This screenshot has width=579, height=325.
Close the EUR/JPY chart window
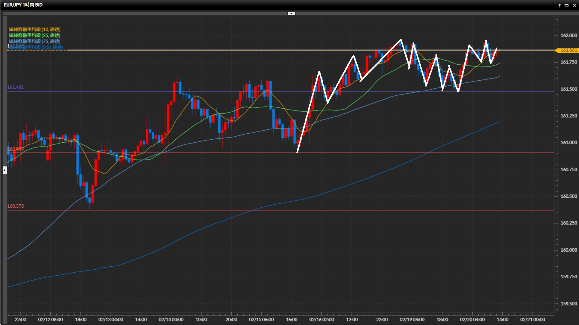[x=574, y=5]
